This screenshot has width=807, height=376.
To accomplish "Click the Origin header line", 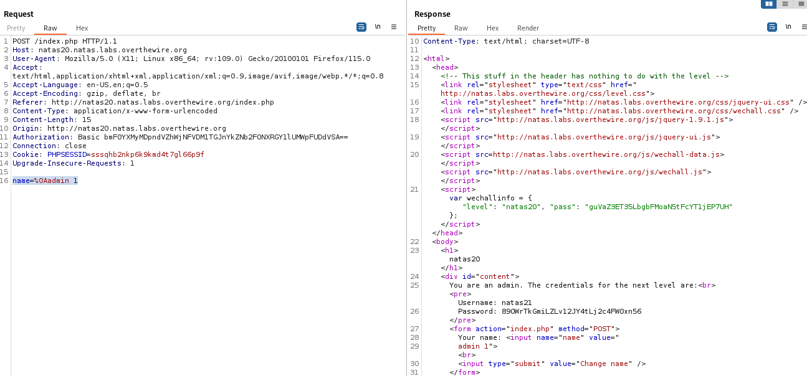I will [x=120, y=128].
